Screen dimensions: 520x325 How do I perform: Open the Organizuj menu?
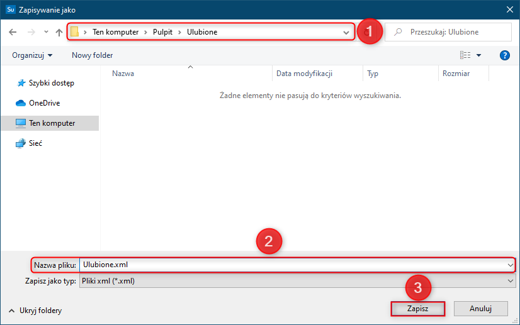point(32,55)
